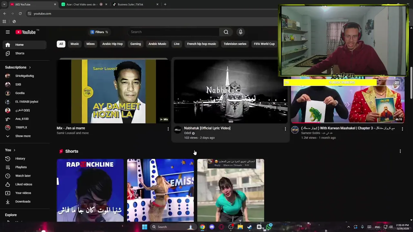Open Your videos page
413x232 pixels.
tap(25, 193)
